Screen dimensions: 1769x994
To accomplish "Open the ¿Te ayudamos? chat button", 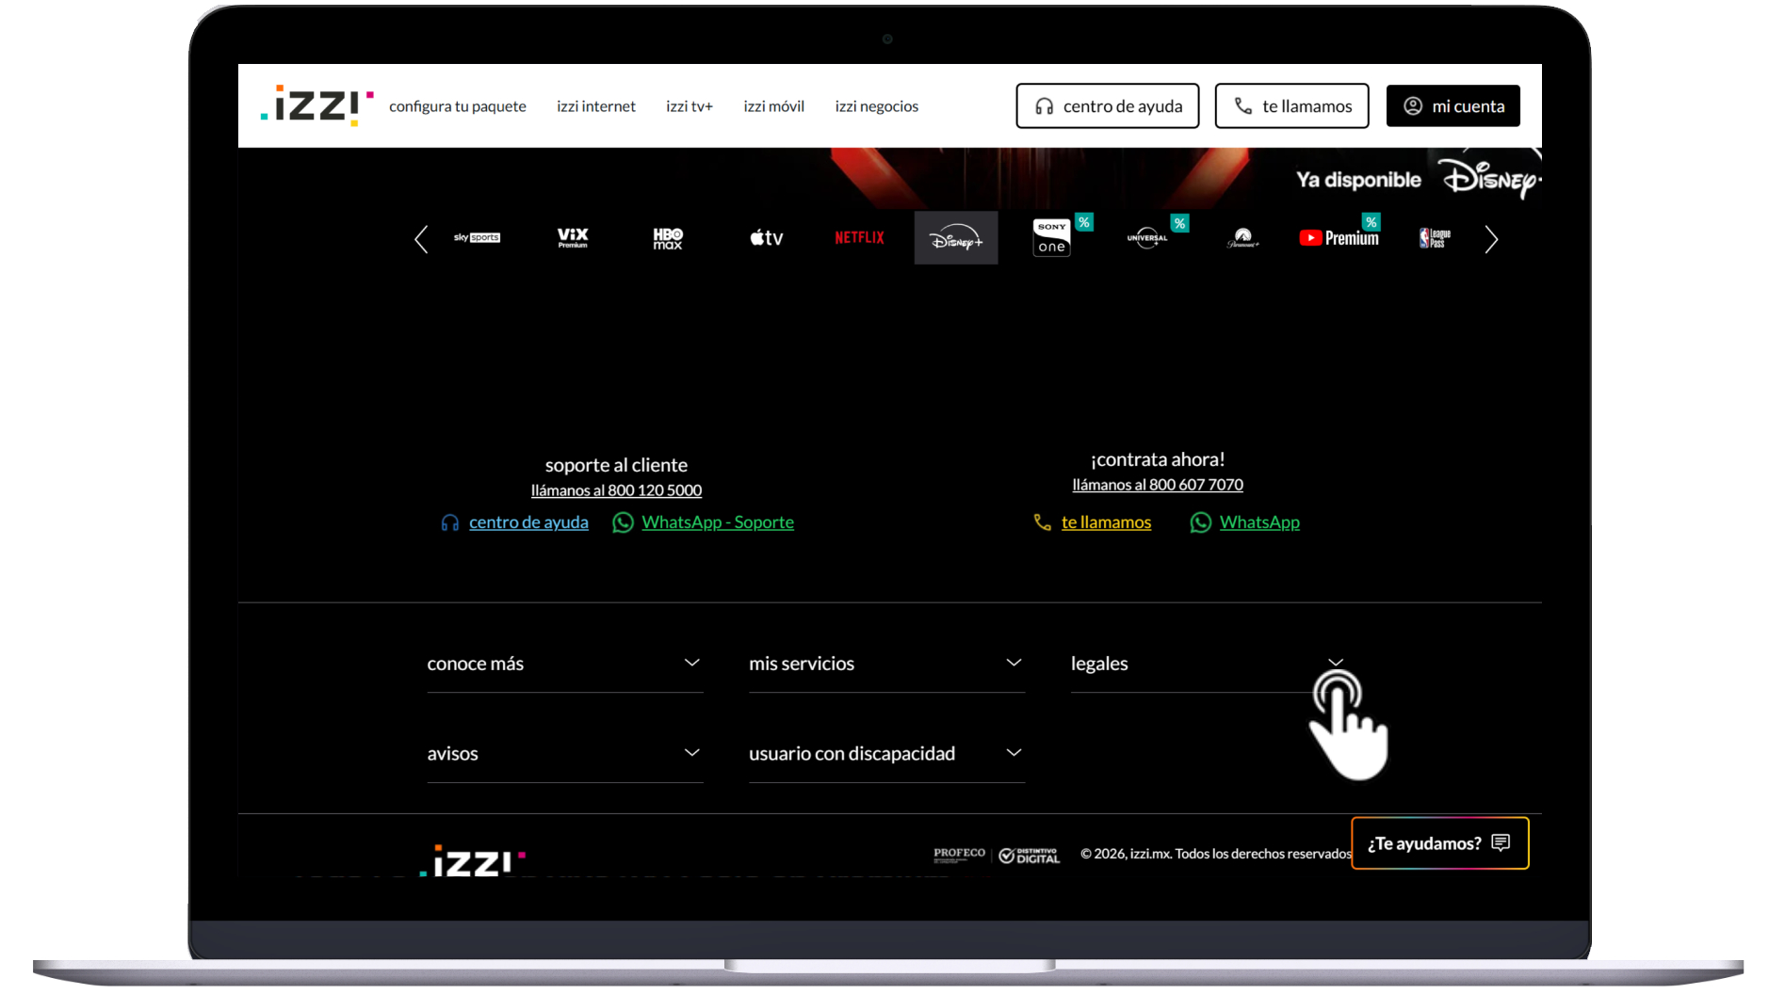I will (1440, 843).
